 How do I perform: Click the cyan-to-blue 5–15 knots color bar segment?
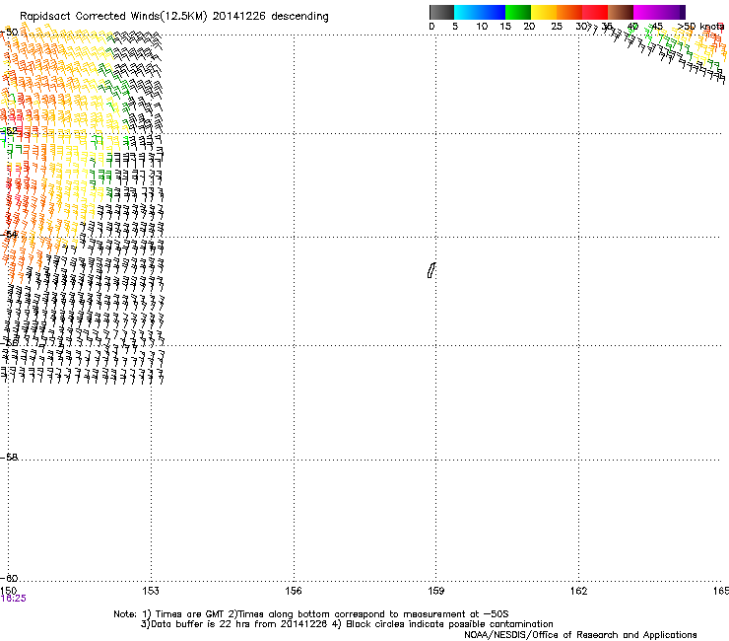(480, 12)
